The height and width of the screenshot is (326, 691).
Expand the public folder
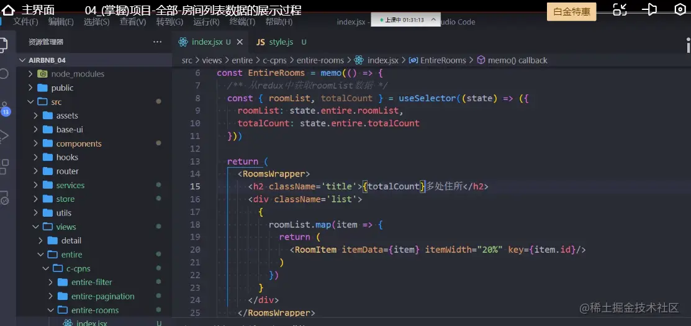point(30,88)
